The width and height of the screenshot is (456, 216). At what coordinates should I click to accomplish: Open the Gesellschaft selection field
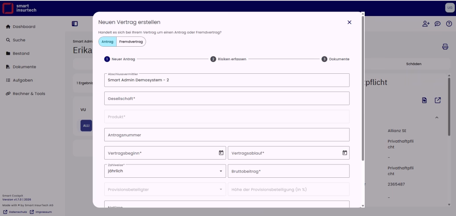(227, 98)
